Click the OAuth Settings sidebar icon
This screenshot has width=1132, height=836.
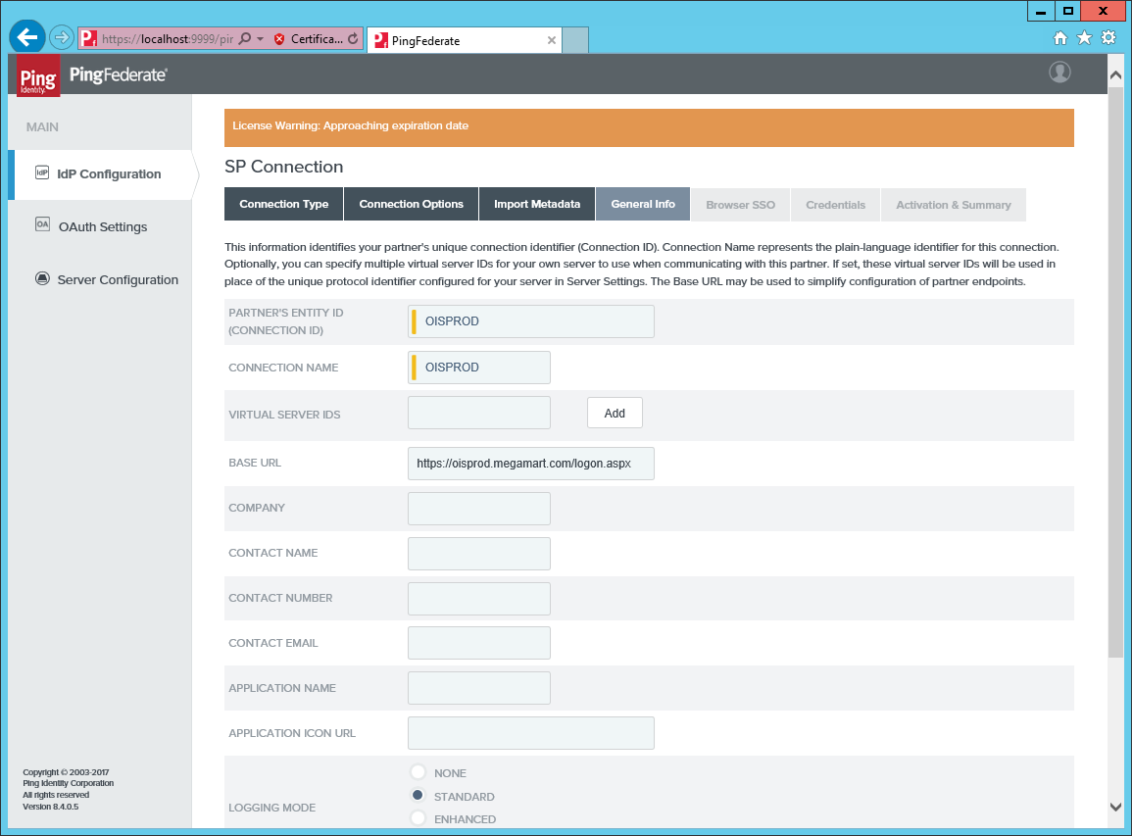pos(42,224)
